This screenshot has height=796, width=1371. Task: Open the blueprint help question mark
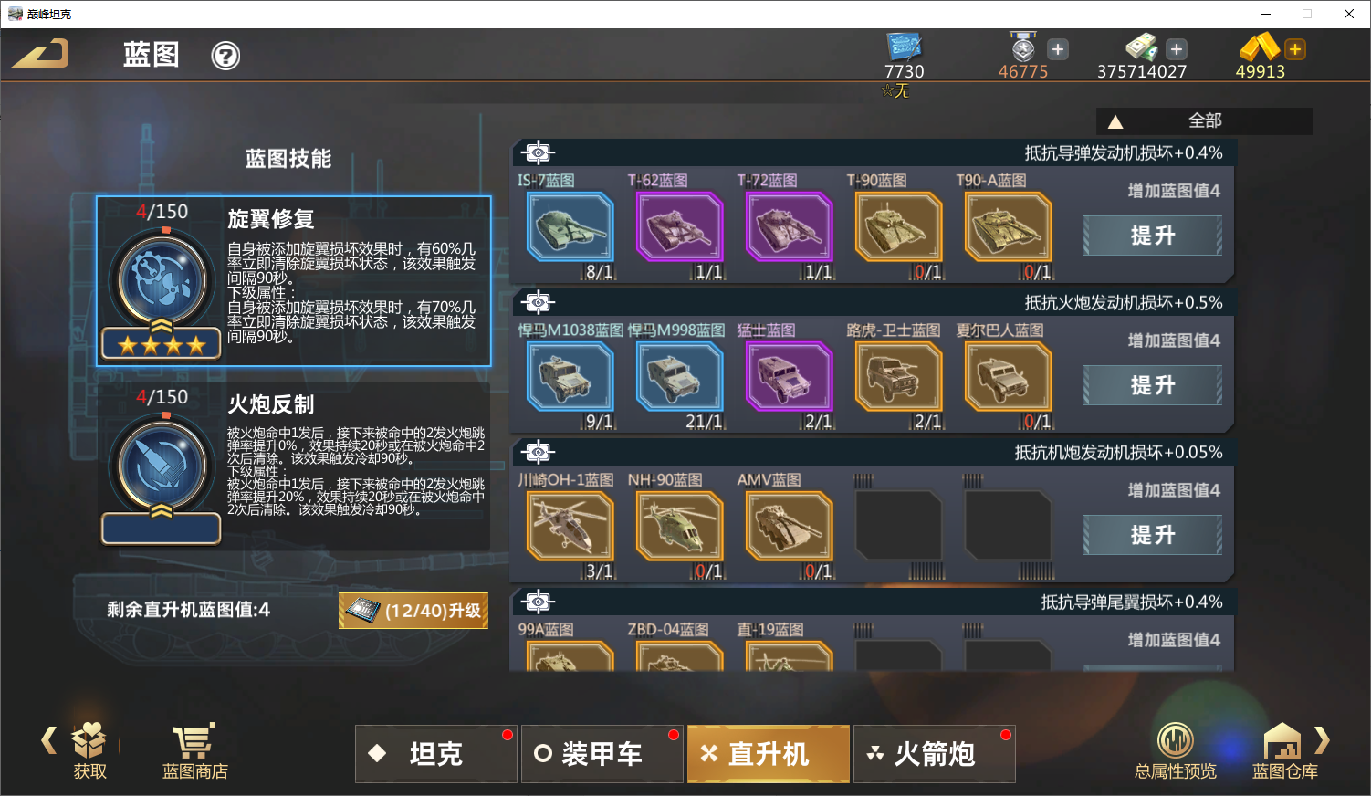(225, 56)
